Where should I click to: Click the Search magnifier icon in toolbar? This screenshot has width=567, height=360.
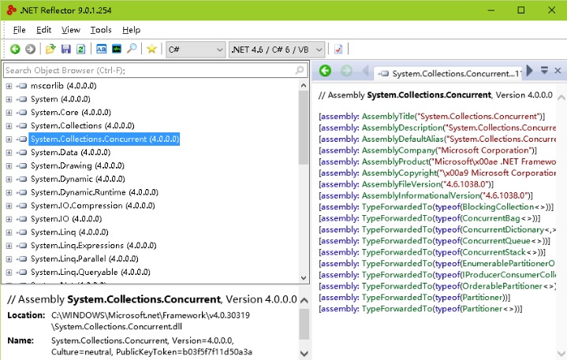[x=132, y=49]
